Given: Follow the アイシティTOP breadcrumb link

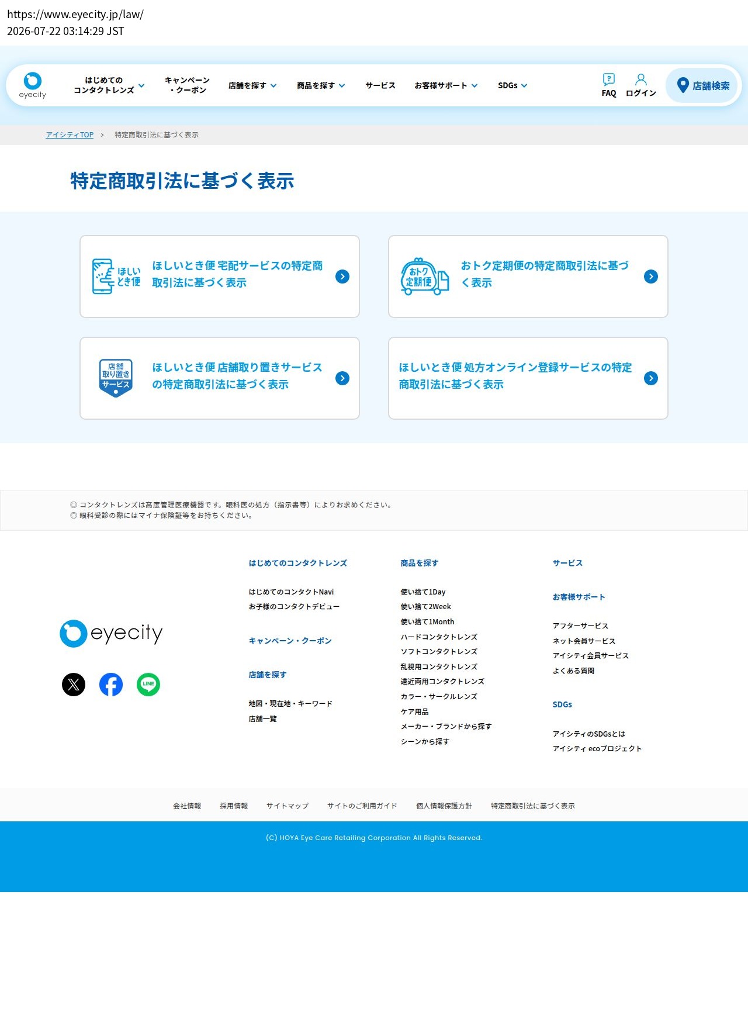Looking at the screenshot, I should 70,135.
